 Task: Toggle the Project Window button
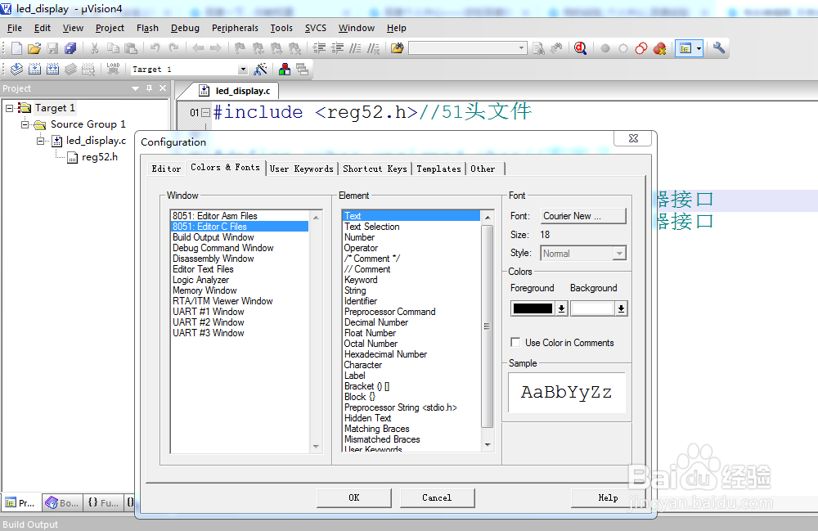coord(685,48)
